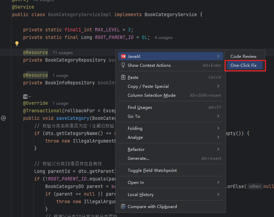Screen dimensions: 274x217
Task: Select Find Usages menu entry
Action: click(140, 107)
